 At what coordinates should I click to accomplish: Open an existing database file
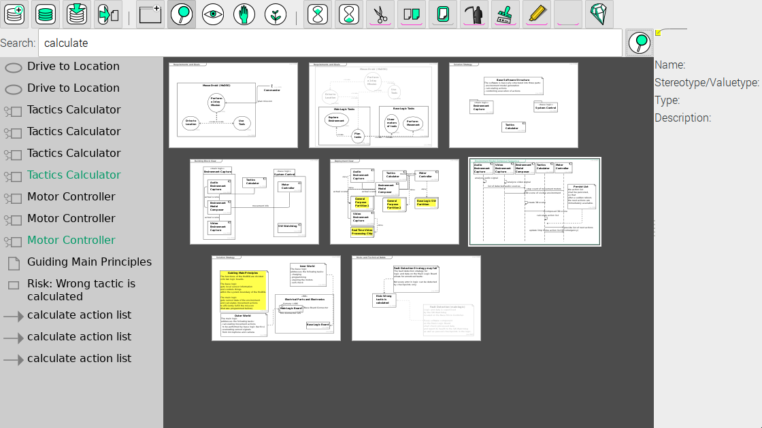click(46, 14)
